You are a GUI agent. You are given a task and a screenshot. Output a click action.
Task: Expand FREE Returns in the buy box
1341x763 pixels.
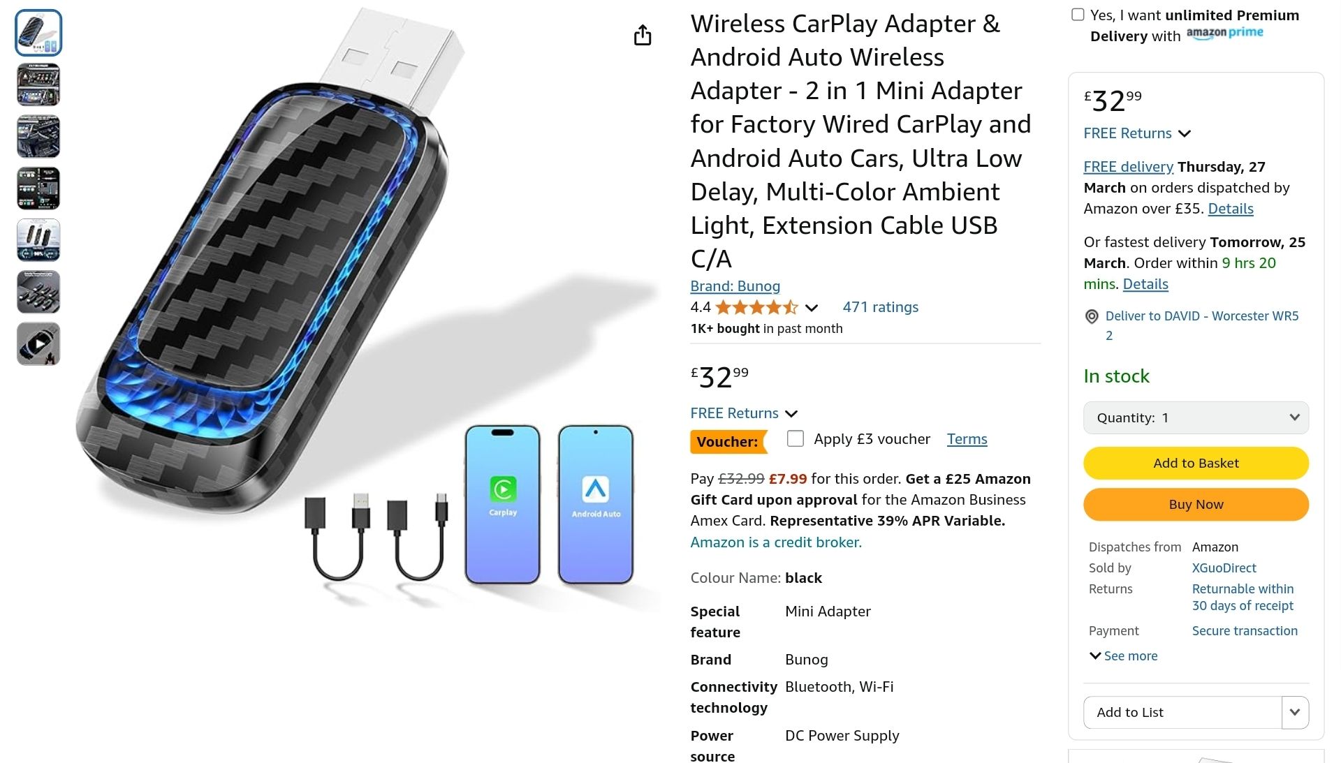click(1136, 133)
